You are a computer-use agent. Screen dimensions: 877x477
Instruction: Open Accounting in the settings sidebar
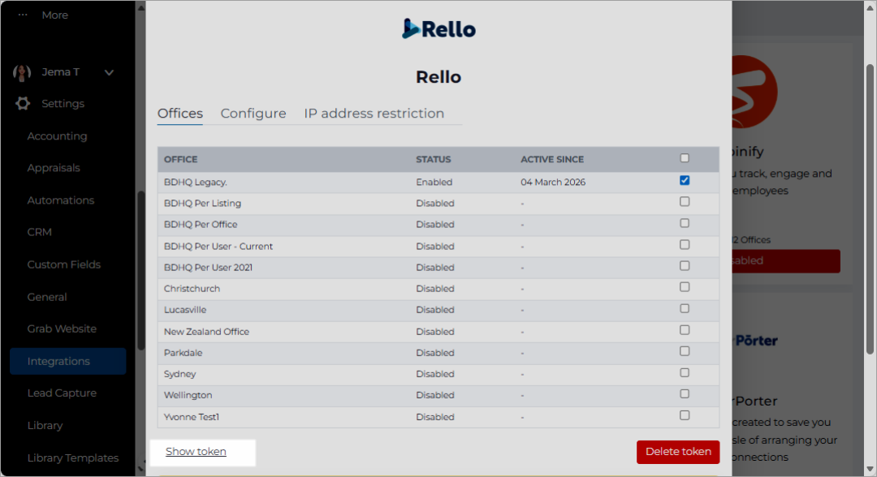click(x=57, y=136)
